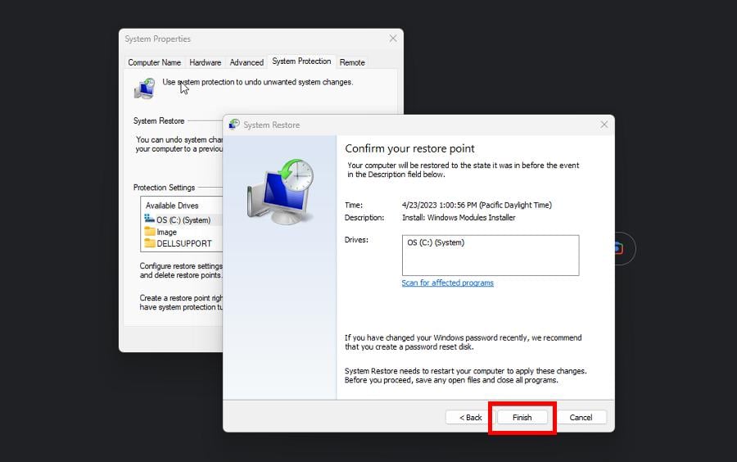Click the Available Drives column header
This screenshot has height=462, width=737.
(x=172, y=206)
